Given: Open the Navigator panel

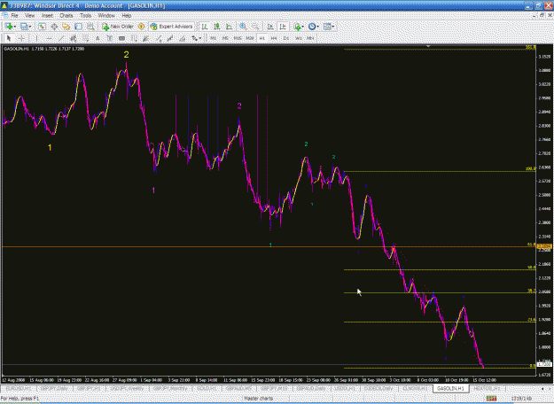Looking at the screenshot, I should pos(66,27).
